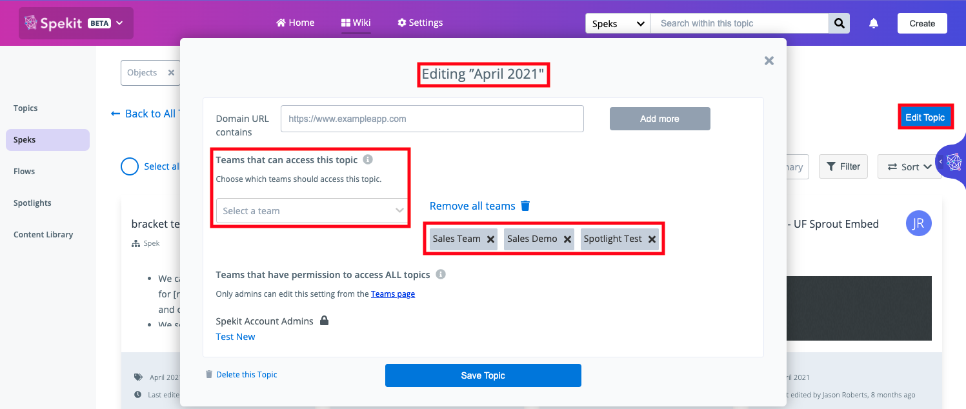The width and height of the screenshot is (966, 409).
Task: Click the JR user avatar
Action: (x=919, y=223)
